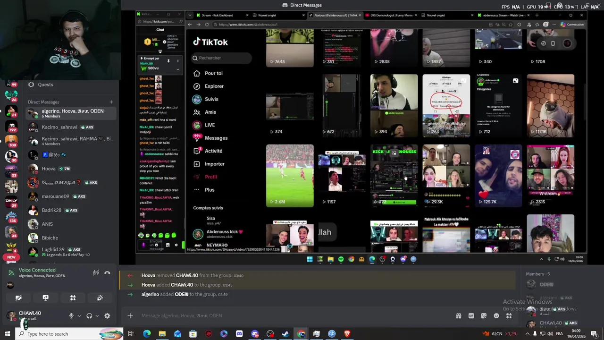Expand headphone output options arrow

pyautogui.click(x=97, y=316)
